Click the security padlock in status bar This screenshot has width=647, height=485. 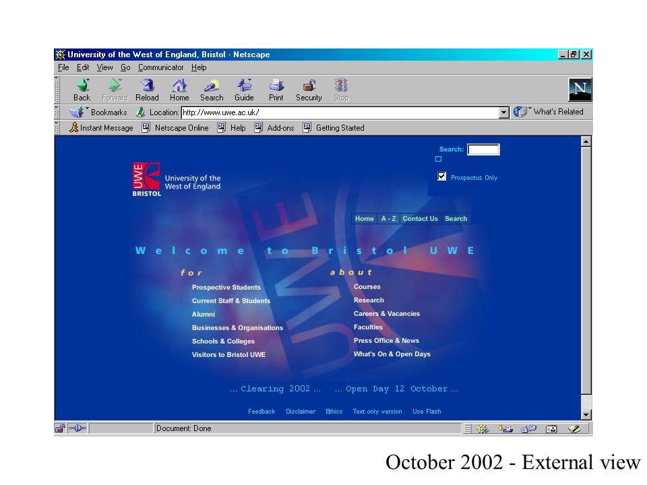[x=60, y=428]
